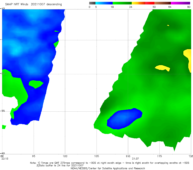Screen dimensions: 193x170
Task: Click the yellow wind patch near 115 longitude
Action: 162,68
